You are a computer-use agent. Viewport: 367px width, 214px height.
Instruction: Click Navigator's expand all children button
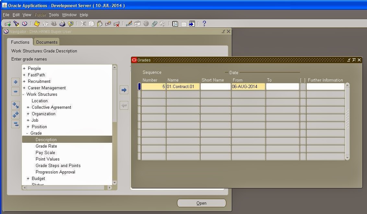click(x=16, y=105)
